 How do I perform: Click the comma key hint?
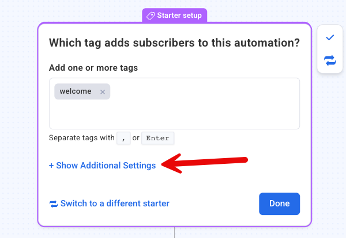(x=123, y=138)
